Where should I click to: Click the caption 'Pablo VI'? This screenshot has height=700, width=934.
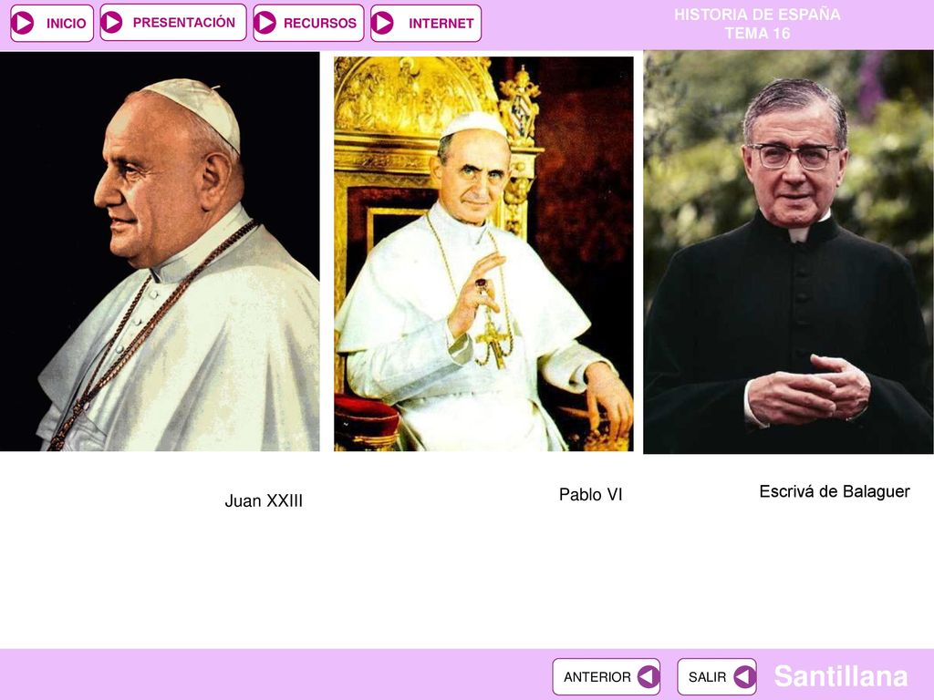[x=590, y=494]
